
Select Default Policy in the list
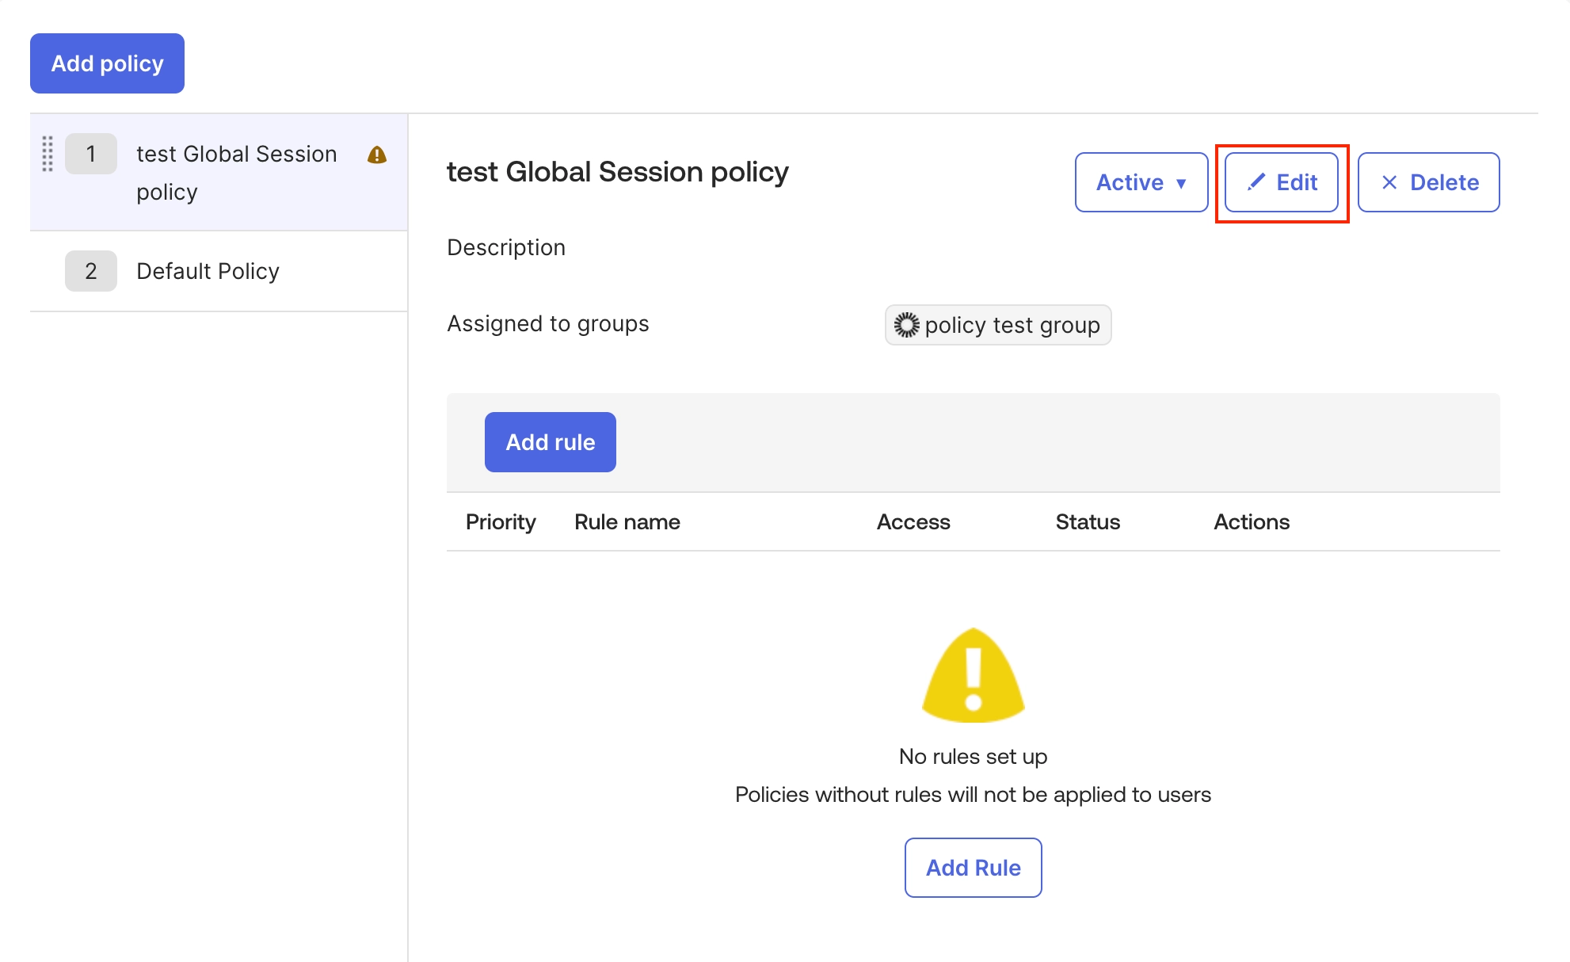[208, 271]
